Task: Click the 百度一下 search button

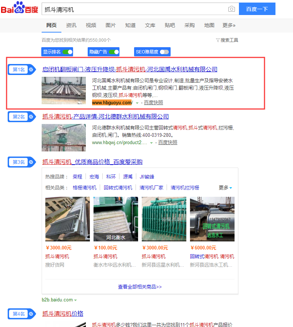Action: [x=257, y=9]
